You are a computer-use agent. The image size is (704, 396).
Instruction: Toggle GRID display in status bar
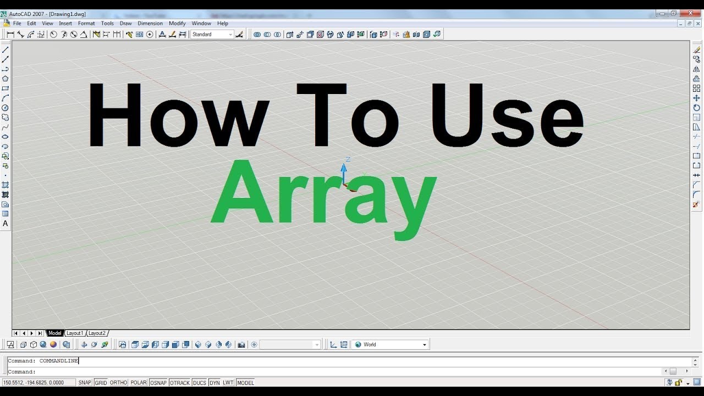[101, 383]
